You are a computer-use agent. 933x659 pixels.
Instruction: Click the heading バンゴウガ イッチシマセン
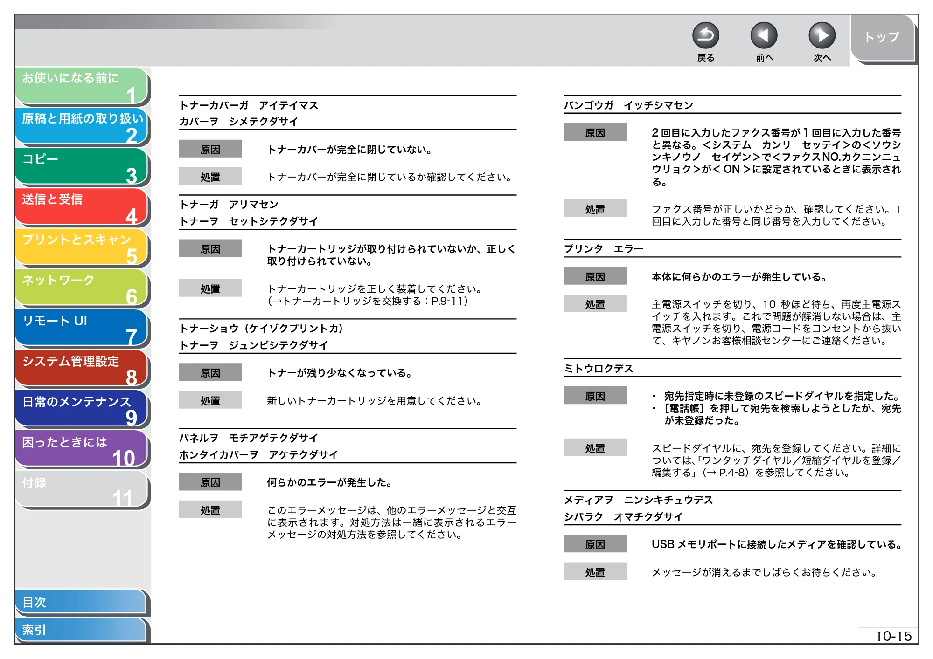pyautogui.click(x=628, y=105)
